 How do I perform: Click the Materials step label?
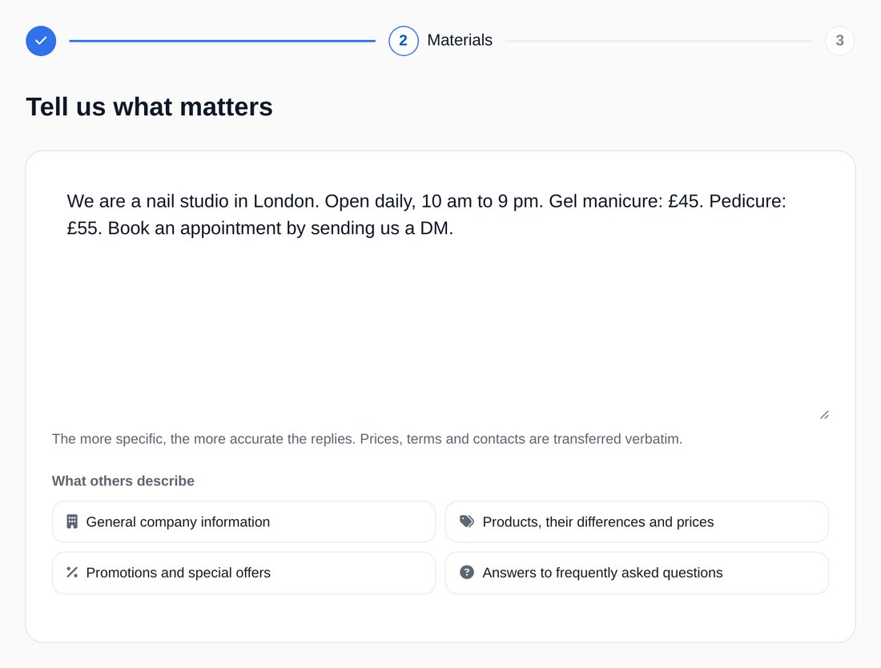click(x=460, y=41)
